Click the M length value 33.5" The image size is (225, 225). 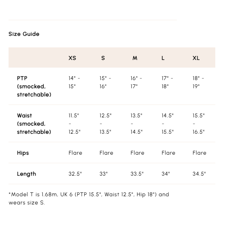(137, 174)
